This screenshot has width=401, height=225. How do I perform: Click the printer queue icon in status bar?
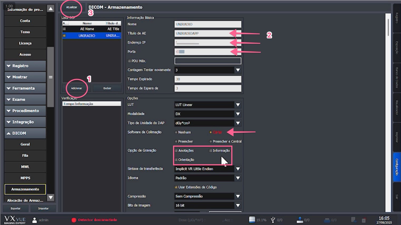327,219
